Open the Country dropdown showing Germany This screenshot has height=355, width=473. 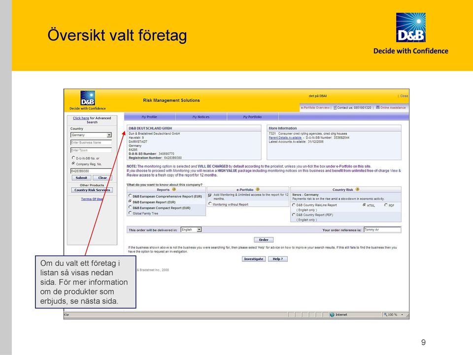pyautogui.click(x=91, y=135)
